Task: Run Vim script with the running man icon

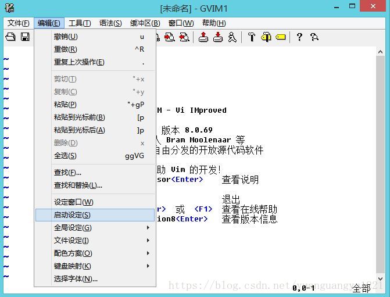Action: pos(232,37)
